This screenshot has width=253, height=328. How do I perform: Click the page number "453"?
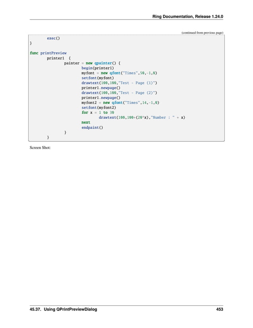click(x=220, y=309)
